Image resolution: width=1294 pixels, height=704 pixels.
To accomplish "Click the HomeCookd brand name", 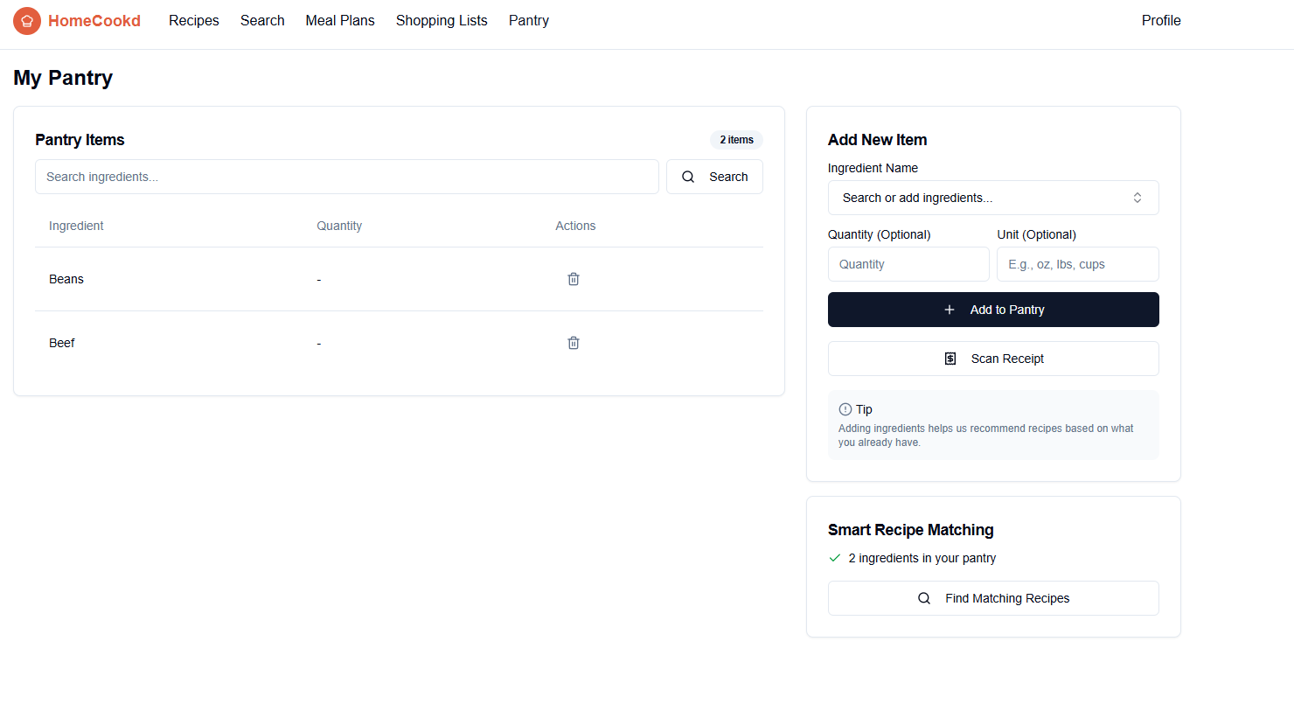I will click(x=94, y=21).
